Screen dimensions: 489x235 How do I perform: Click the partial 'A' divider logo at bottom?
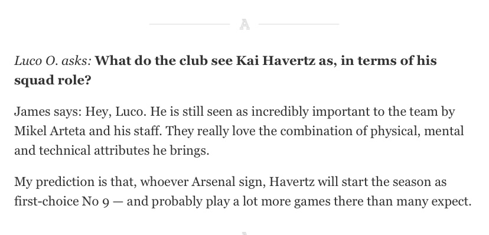click(x=244, y=233)
